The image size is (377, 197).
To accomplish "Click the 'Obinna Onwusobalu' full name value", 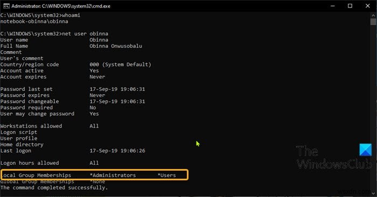I will tap(116, 46).
